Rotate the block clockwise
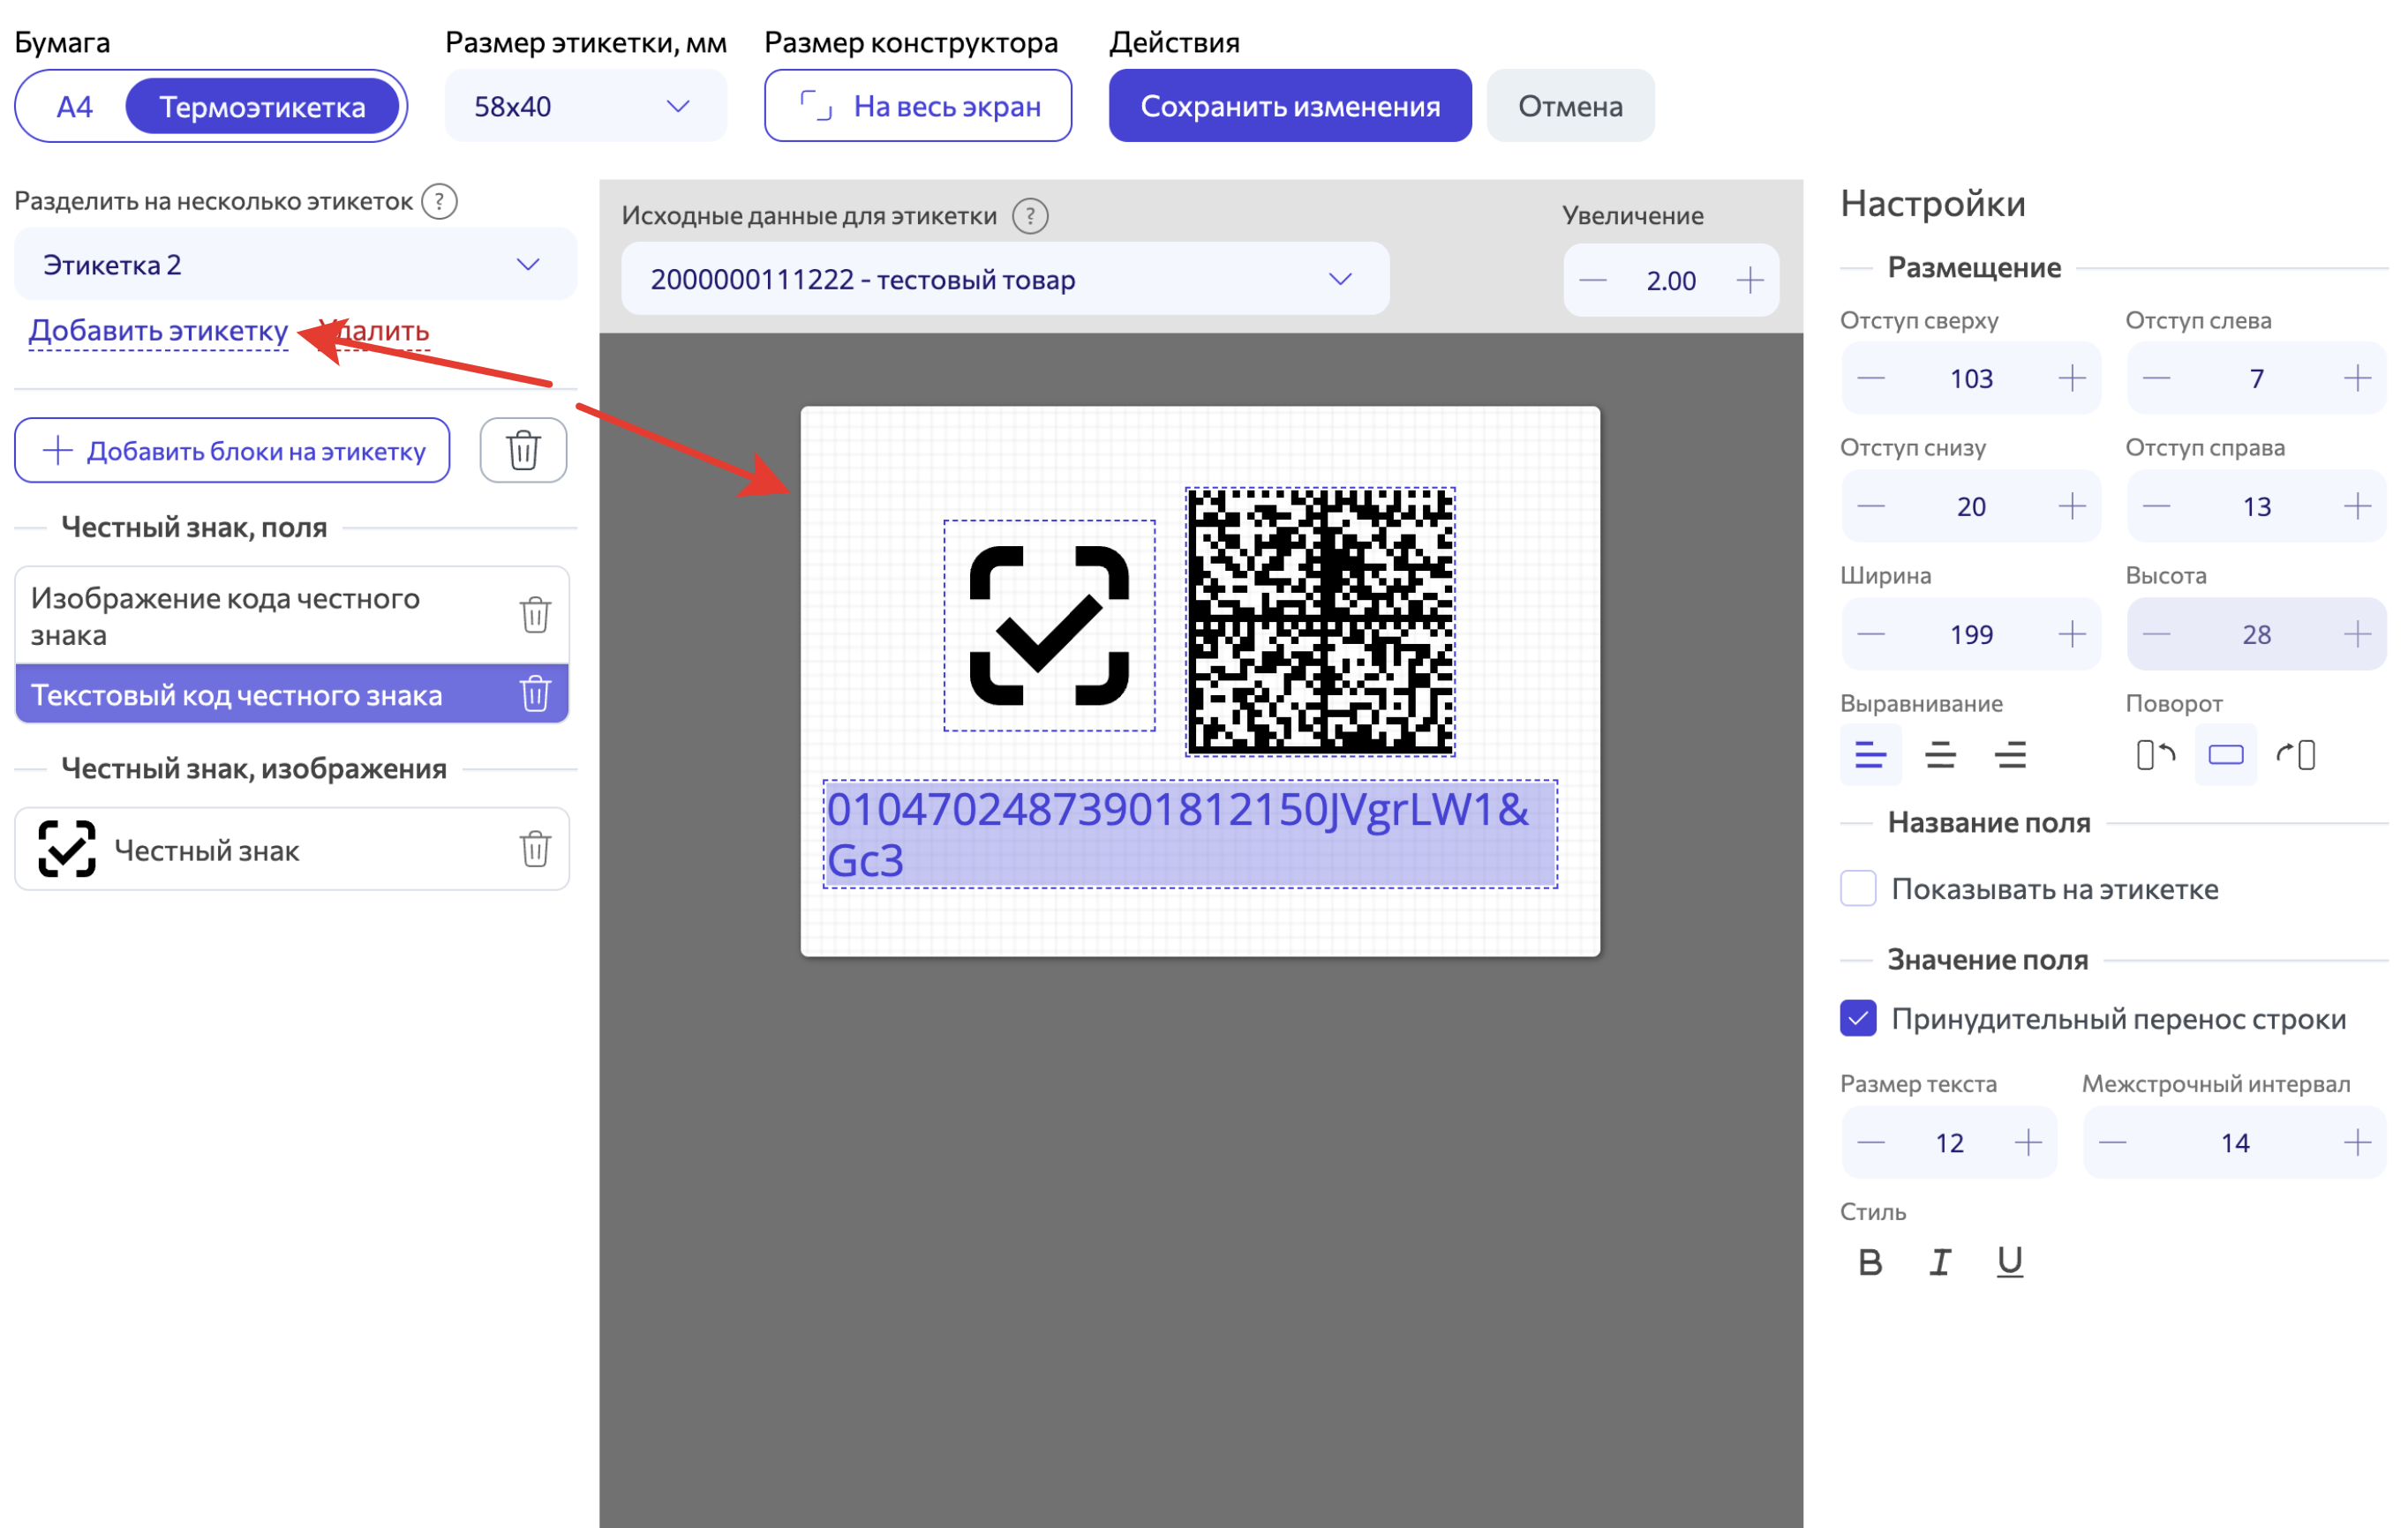 (x=2297, y=755)
